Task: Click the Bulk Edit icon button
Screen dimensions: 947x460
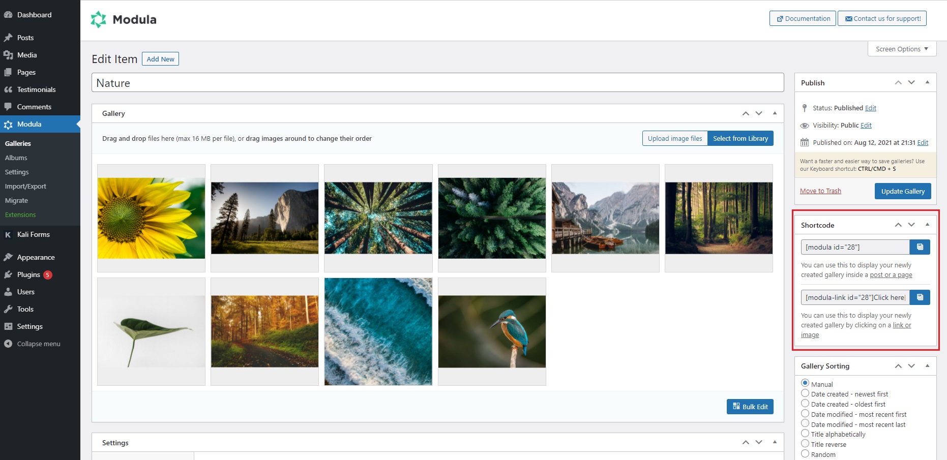Action: click(736, 406)
